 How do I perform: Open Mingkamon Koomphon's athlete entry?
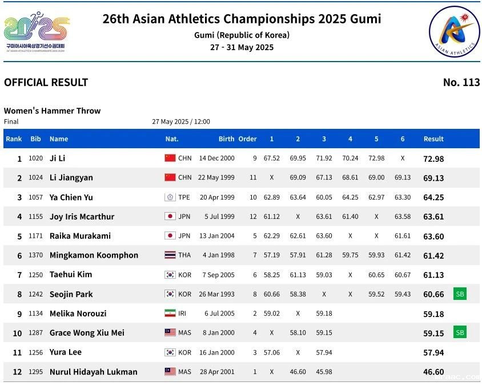pyautogui.click(x=94, y=255)
